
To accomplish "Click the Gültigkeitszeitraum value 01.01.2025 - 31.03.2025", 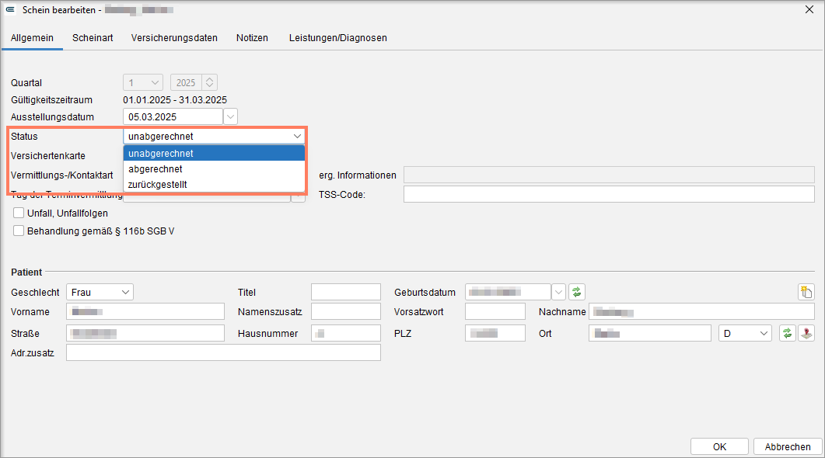I will [175, 100].
